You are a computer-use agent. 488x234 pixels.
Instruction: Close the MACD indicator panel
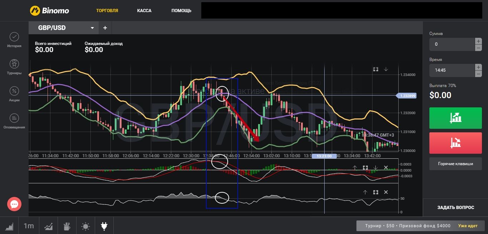pyautogui.click(x=386, y=167)
